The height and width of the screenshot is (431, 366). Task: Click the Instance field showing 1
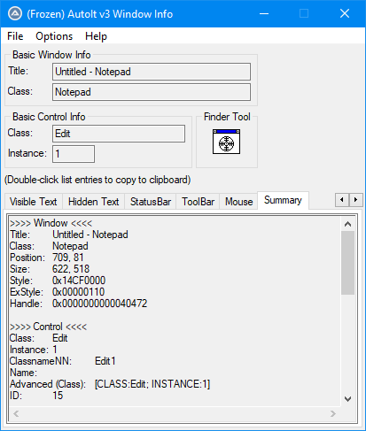[74, 154]
